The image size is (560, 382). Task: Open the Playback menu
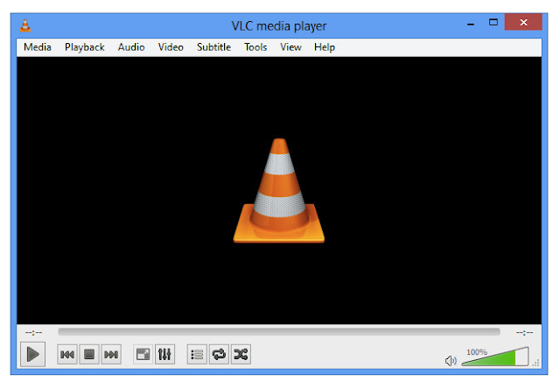point(85,47)
